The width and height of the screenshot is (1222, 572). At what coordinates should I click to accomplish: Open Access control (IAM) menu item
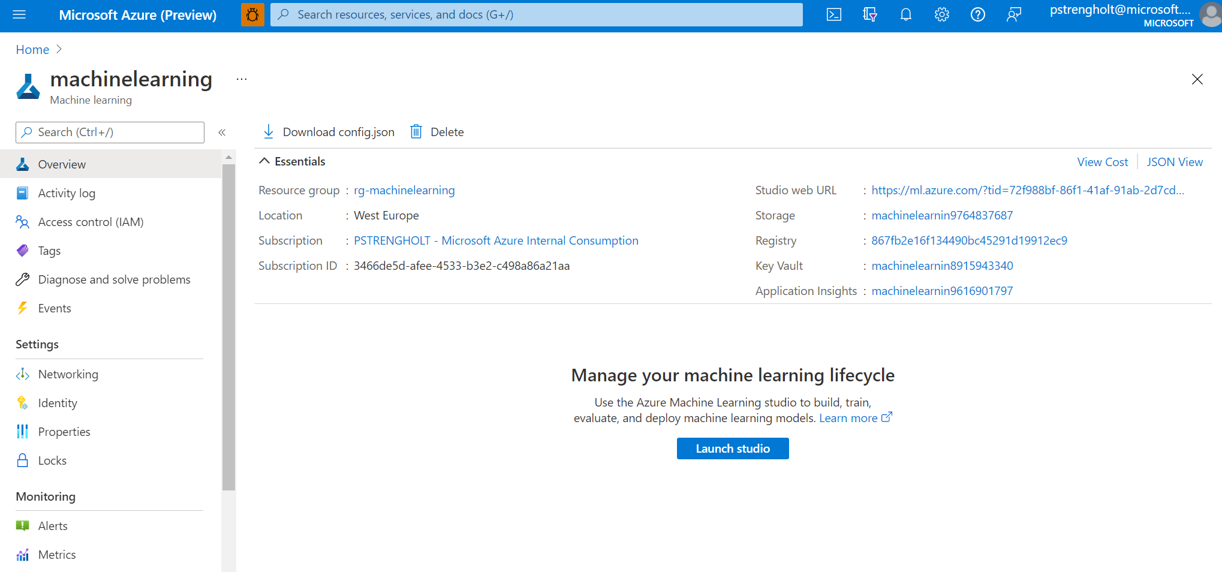click(91, 222)
